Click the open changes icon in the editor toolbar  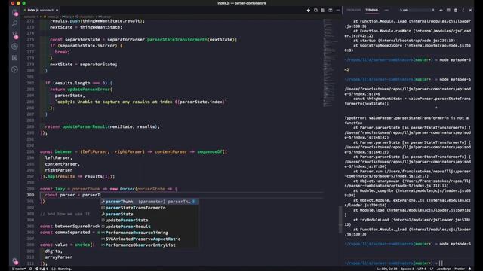(x=315, y=10)
